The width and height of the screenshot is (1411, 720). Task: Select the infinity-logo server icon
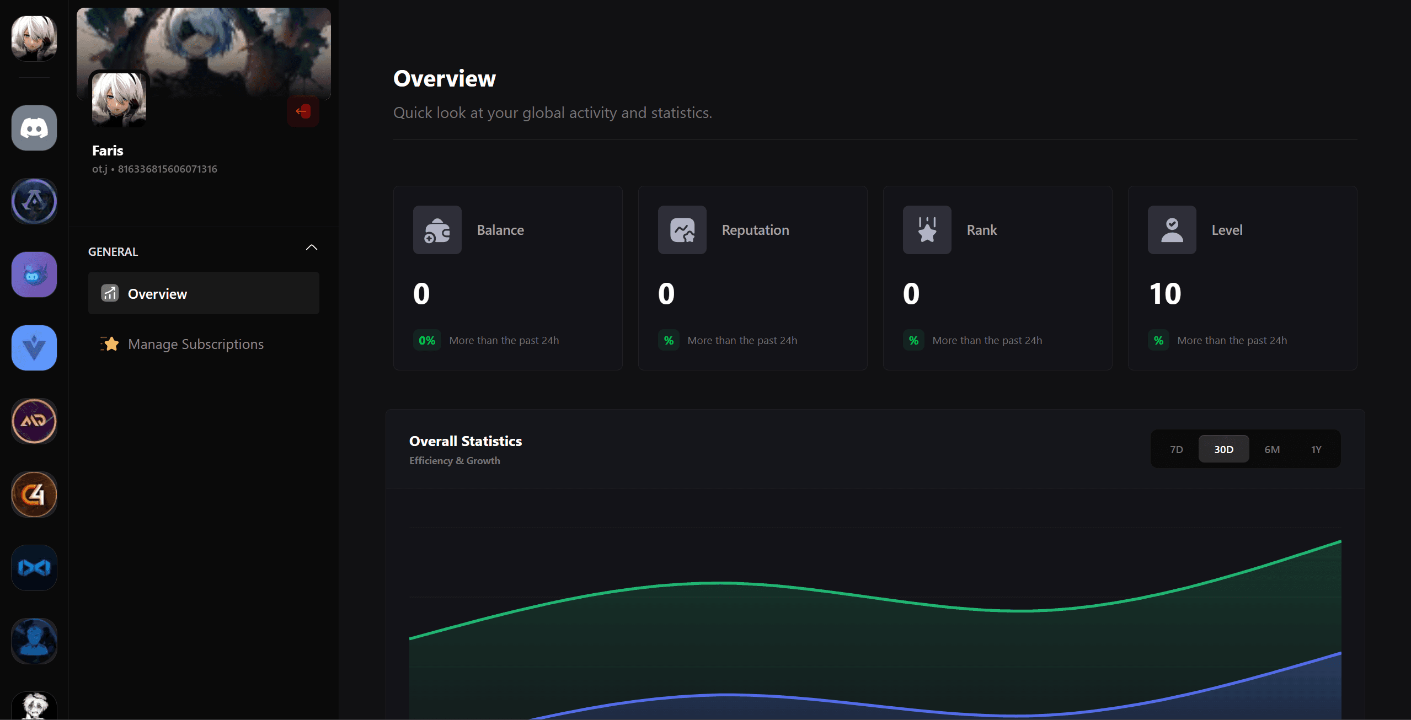click(34, 568)
